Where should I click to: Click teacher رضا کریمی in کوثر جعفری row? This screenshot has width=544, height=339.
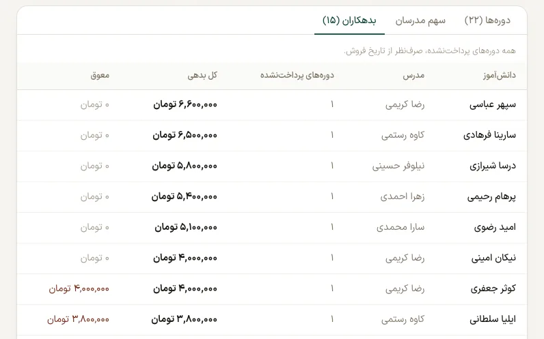[x=405, y=289]
